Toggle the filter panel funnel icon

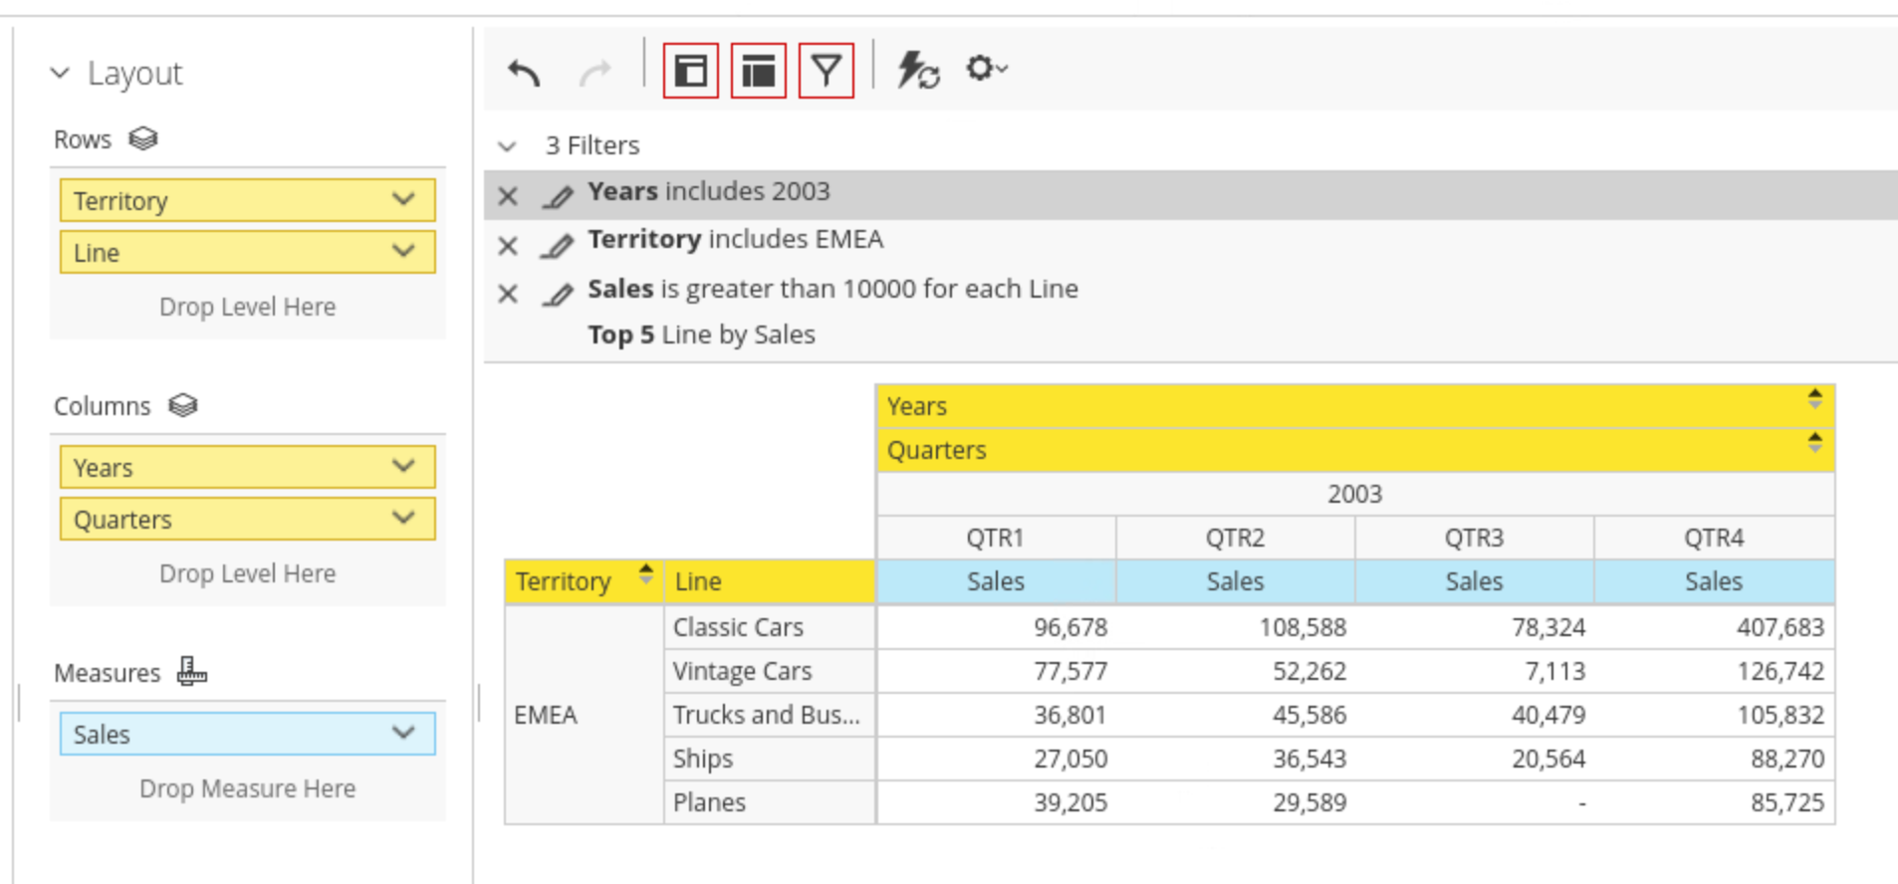point(827,71)
